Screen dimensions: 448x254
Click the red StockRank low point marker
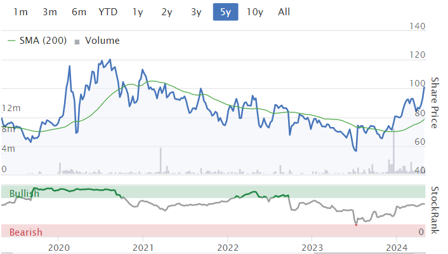356,225
